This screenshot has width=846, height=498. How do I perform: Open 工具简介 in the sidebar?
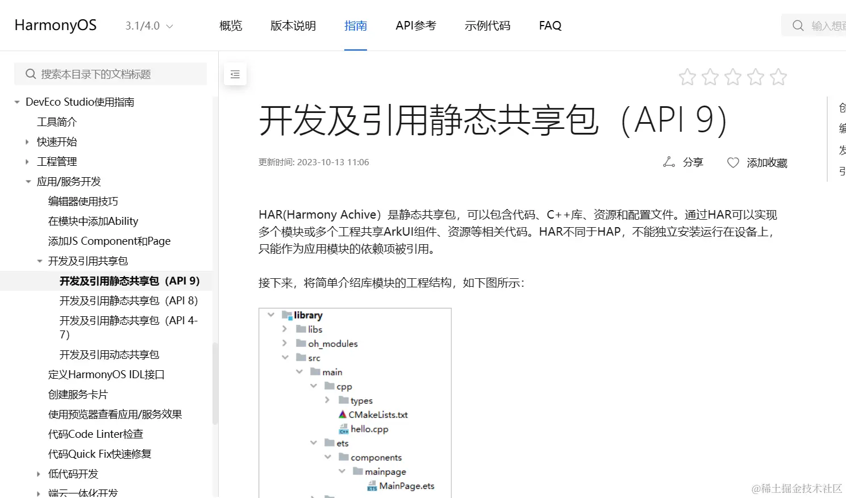(57, 122)
